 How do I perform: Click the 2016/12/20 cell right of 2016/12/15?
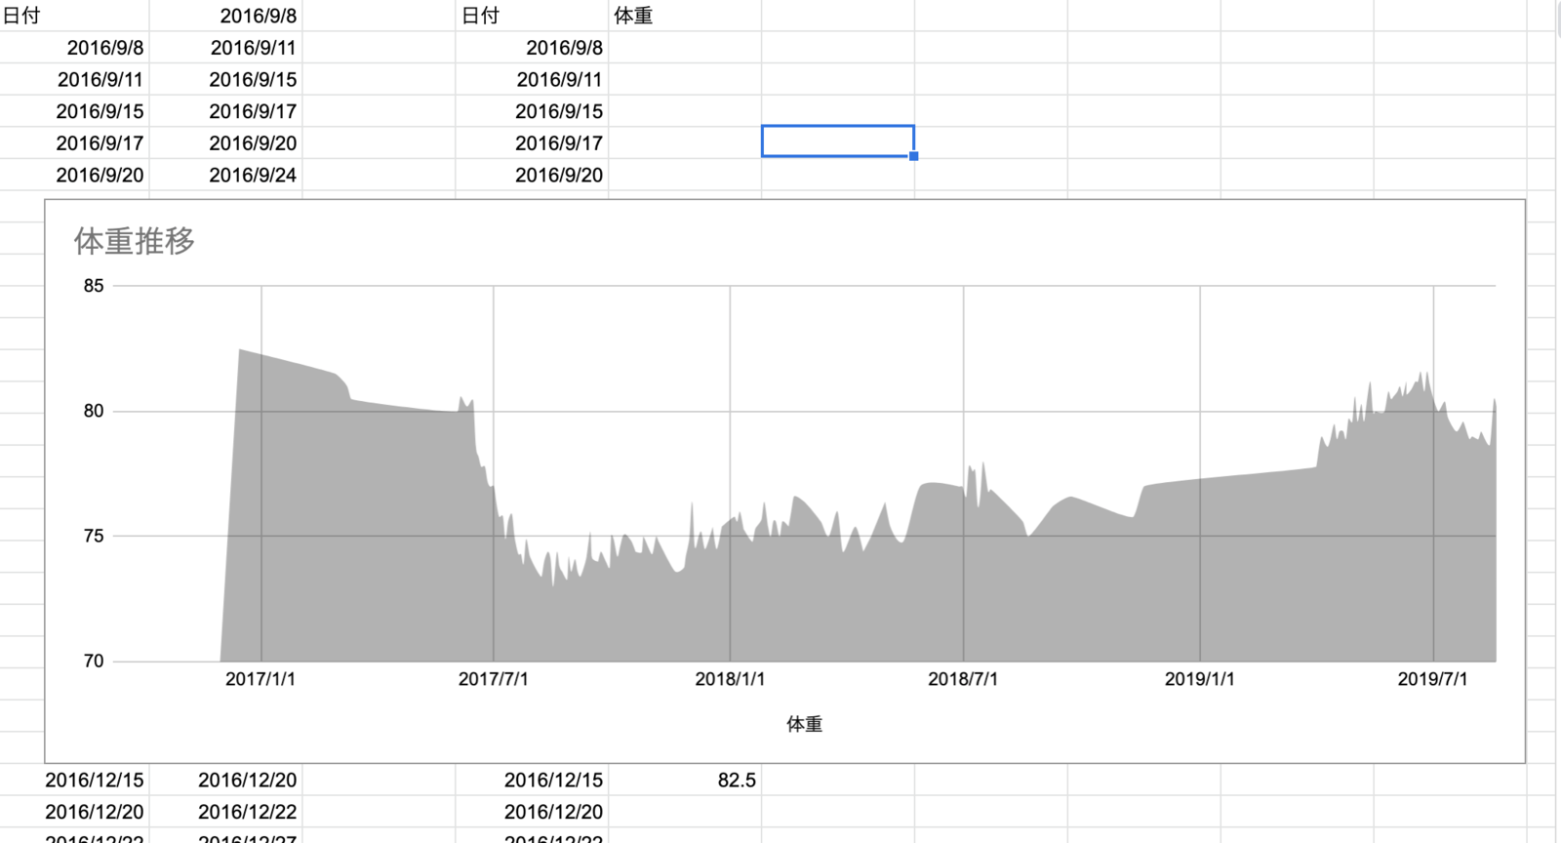[225, 780]
